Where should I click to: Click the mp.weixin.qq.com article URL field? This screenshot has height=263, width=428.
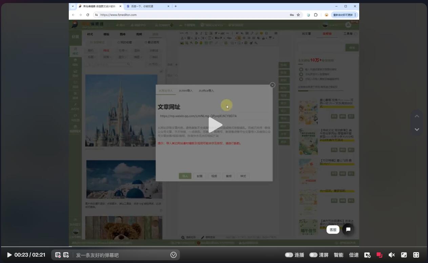[214, 116]
